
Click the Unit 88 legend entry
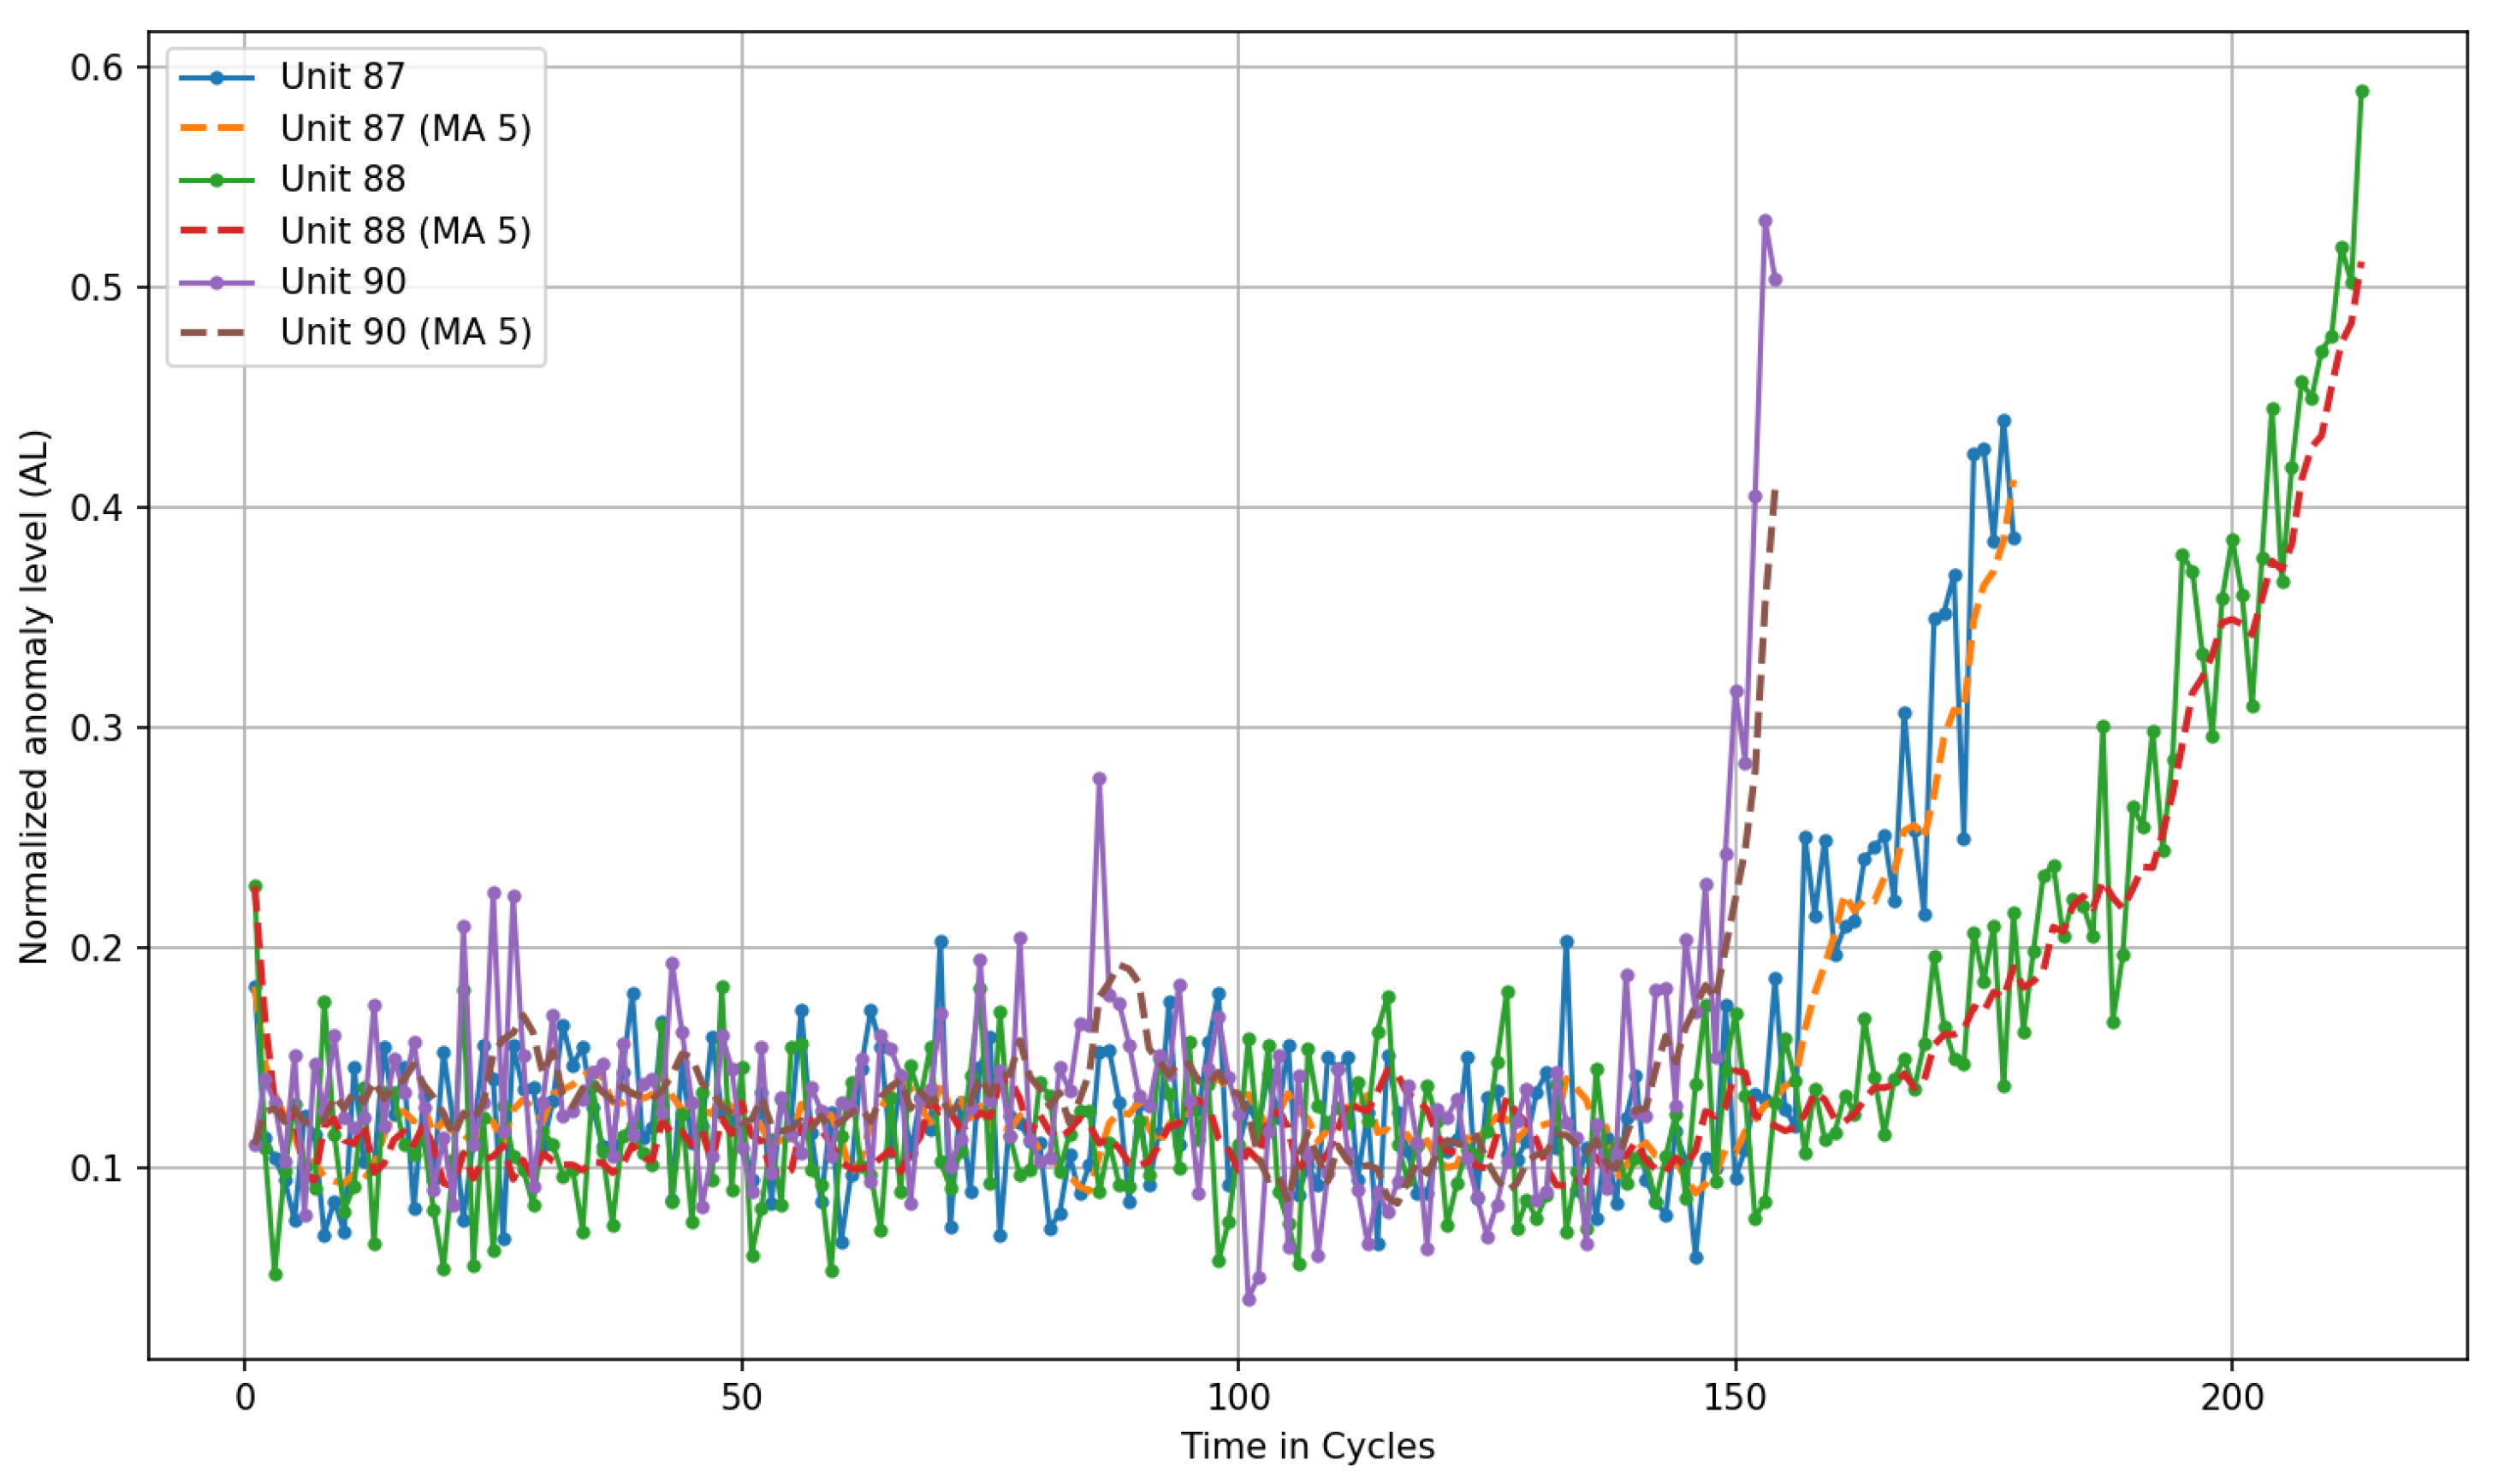point(342,179)
